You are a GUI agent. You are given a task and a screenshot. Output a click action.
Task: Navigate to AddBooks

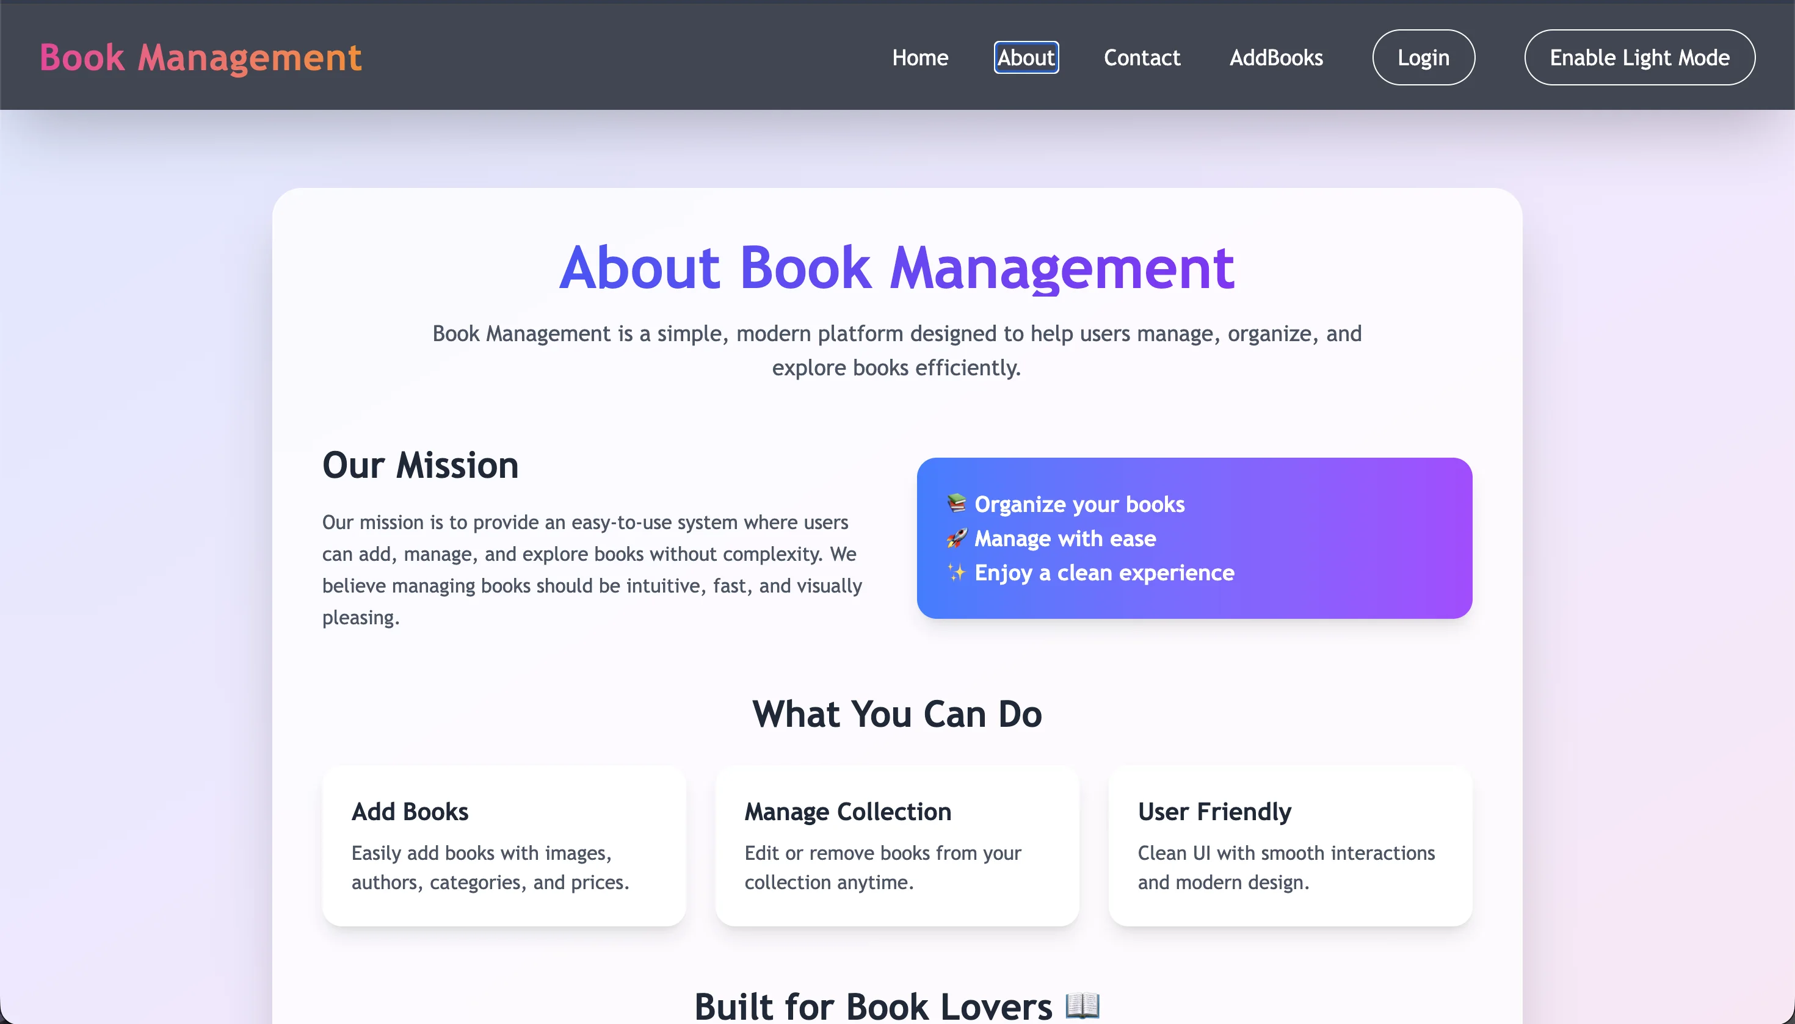(1275, 57)
